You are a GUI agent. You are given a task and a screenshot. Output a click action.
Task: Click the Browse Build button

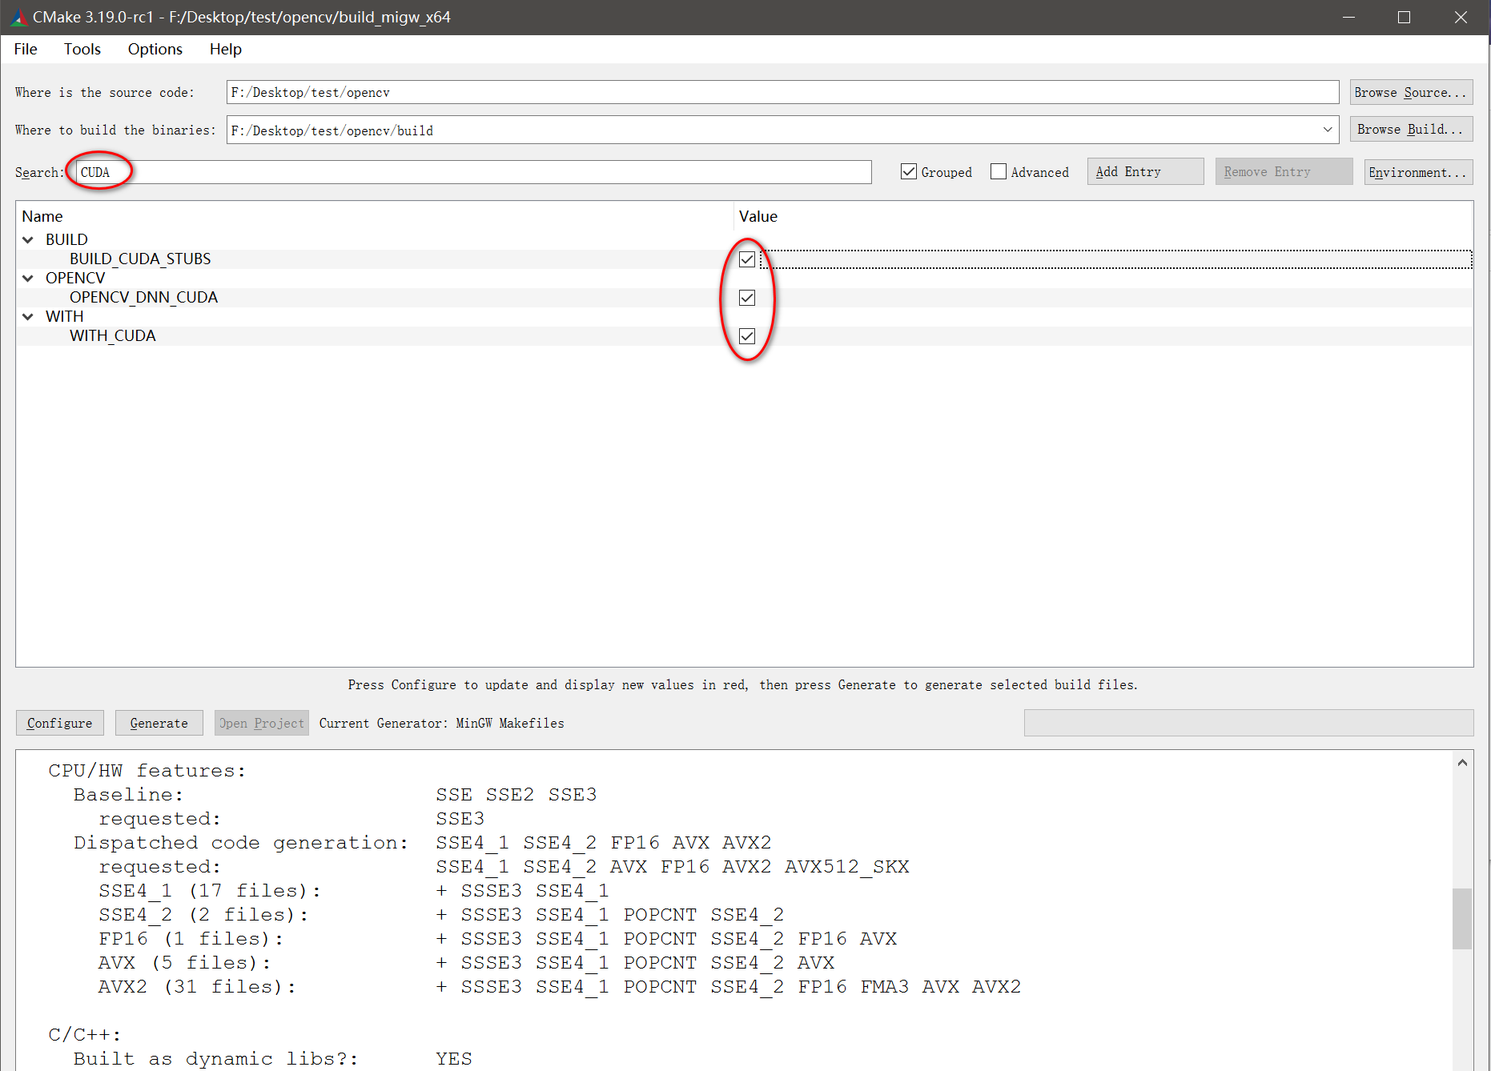1411,130
